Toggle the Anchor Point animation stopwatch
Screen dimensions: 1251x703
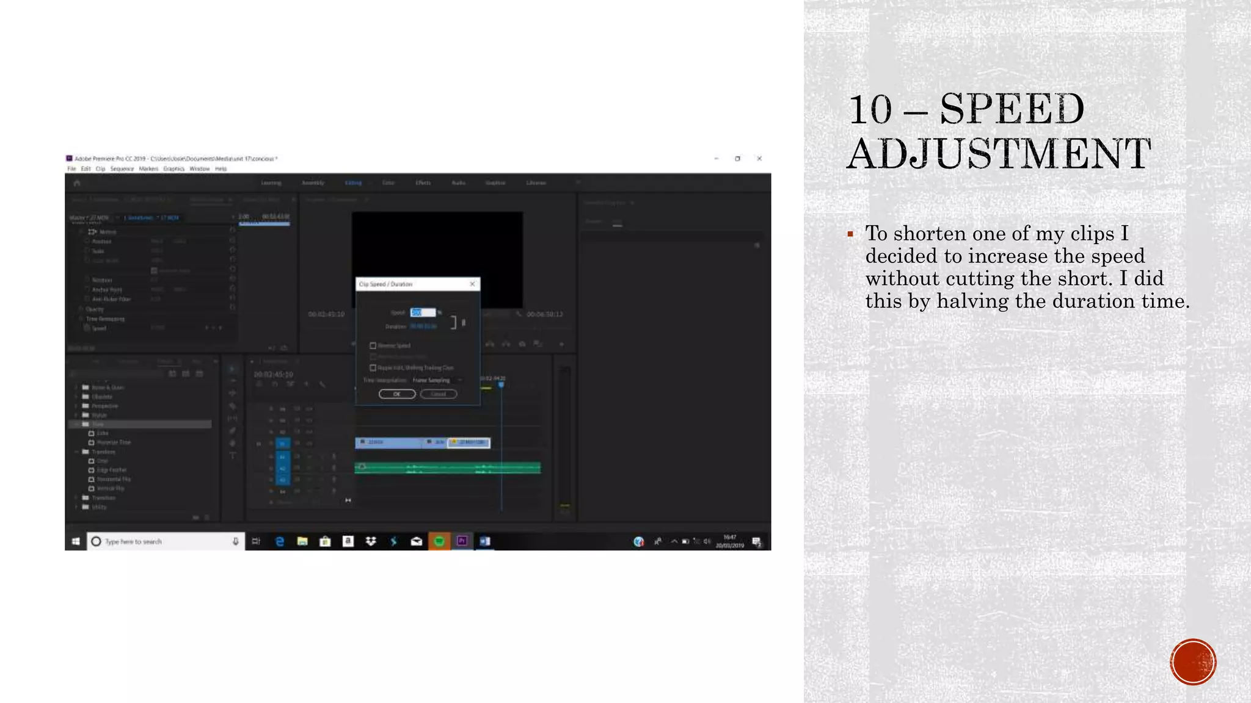[87, 290]
